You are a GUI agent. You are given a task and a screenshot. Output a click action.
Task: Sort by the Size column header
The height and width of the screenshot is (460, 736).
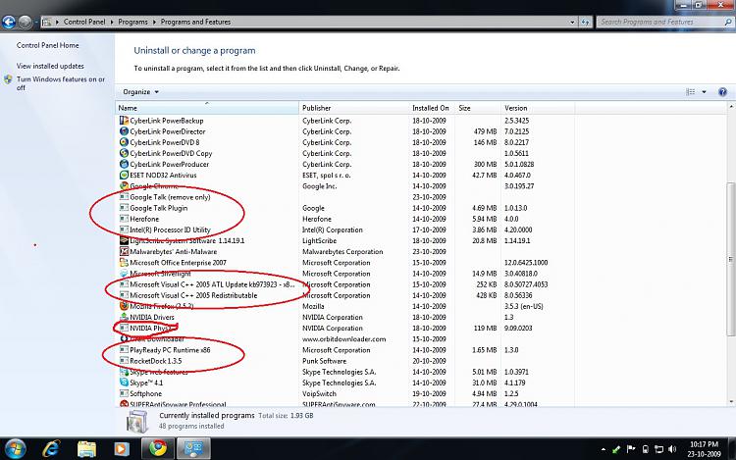point(477,108)
